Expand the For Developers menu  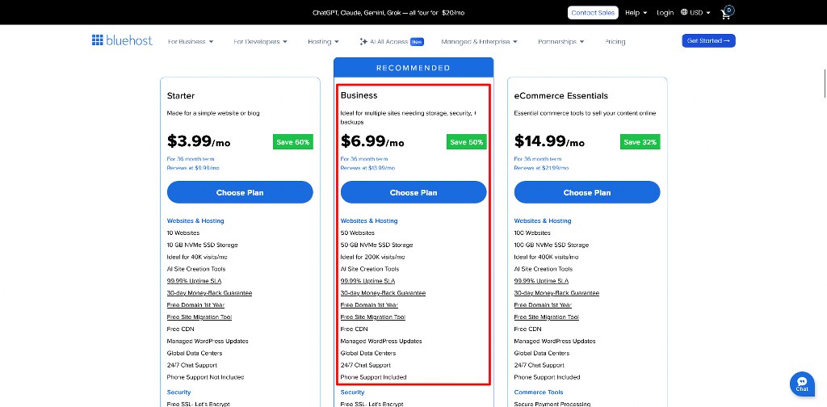pos(261,42)
